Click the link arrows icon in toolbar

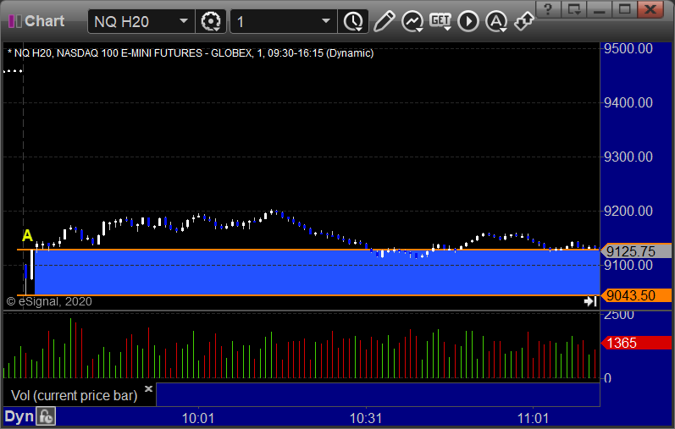pos(524,21)
